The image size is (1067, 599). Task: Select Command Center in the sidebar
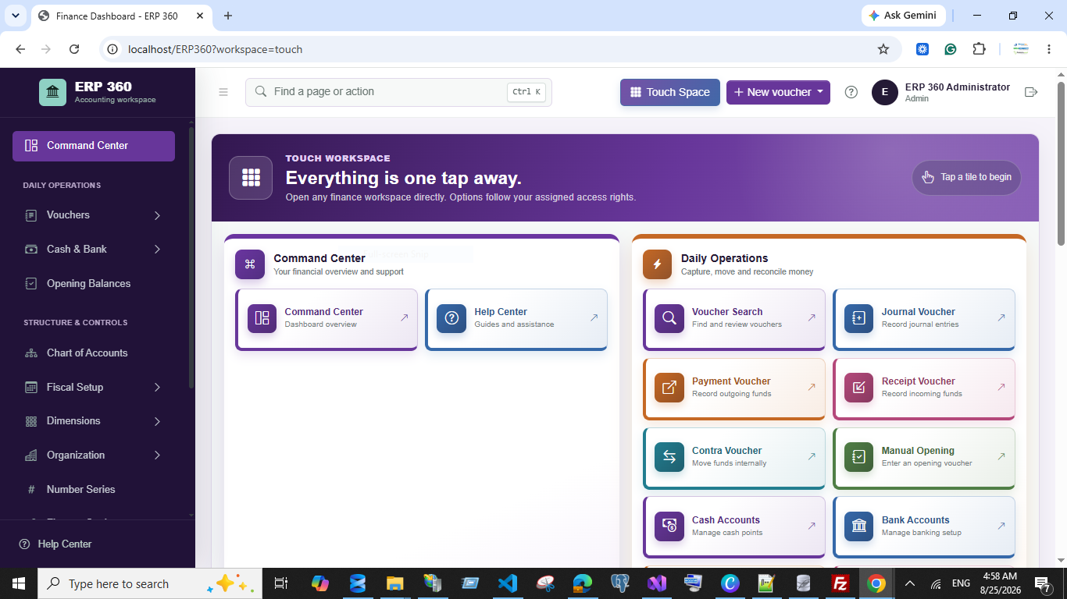click(x=94, y=146)
